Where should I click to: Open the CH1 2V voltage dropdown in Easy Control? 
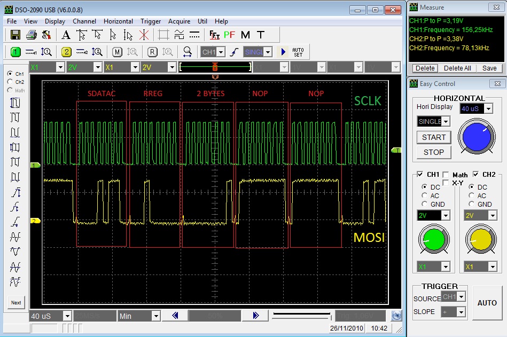click(x=446, y=216)
